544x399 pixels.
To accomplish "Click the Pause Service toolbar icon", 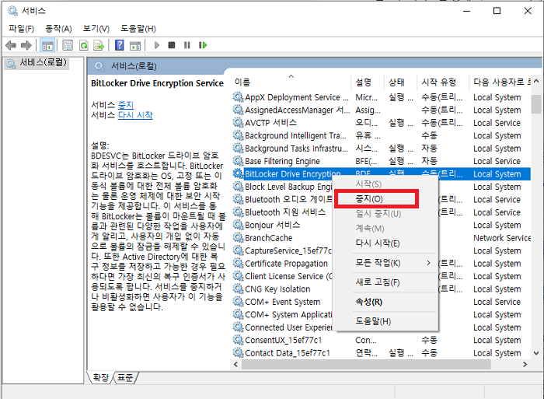I will click(187, 45).
